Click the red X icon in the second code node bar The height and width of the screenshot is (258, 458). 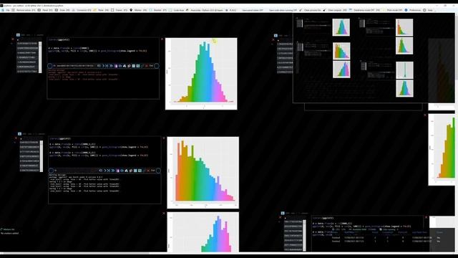148,171
